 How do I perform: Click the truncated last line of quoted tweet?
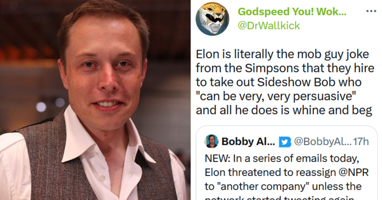pos(280,197)
